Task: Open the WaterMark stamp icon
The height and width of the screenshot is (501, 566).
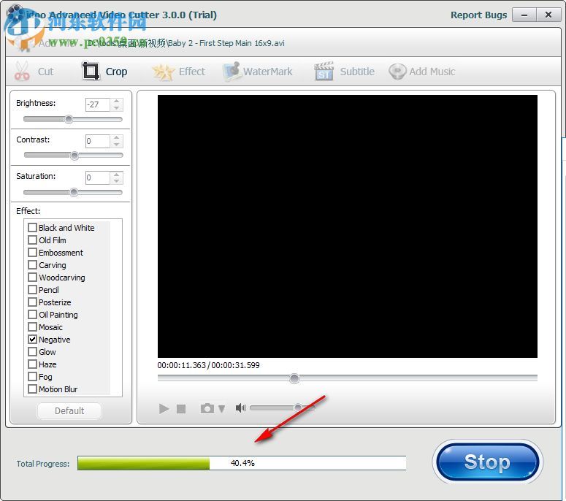Action: (232, 71)
